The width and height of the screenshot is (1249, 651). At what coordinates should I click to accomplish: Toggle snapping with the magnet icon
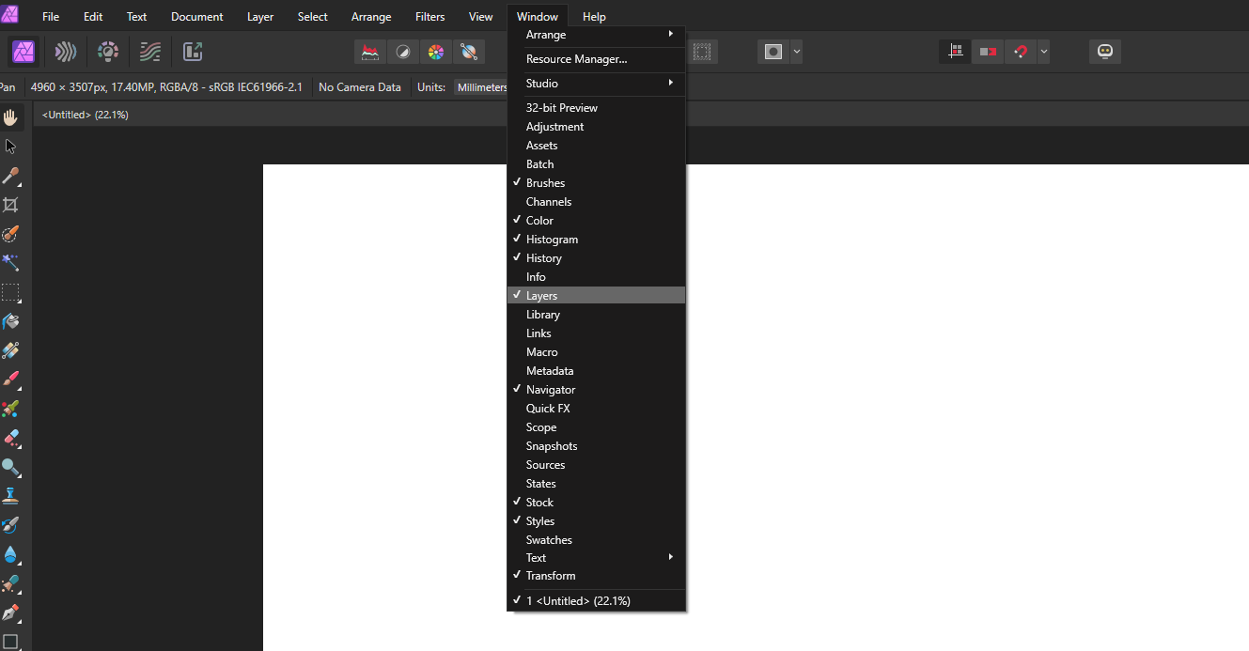click(x=1022, y=52)
